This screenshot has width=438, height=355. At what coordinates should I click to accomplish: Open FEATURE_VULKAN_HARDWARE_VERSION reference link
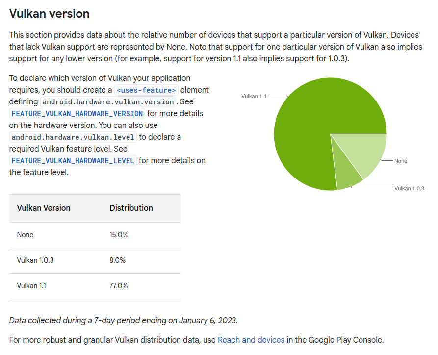click(x=77, y=114)
